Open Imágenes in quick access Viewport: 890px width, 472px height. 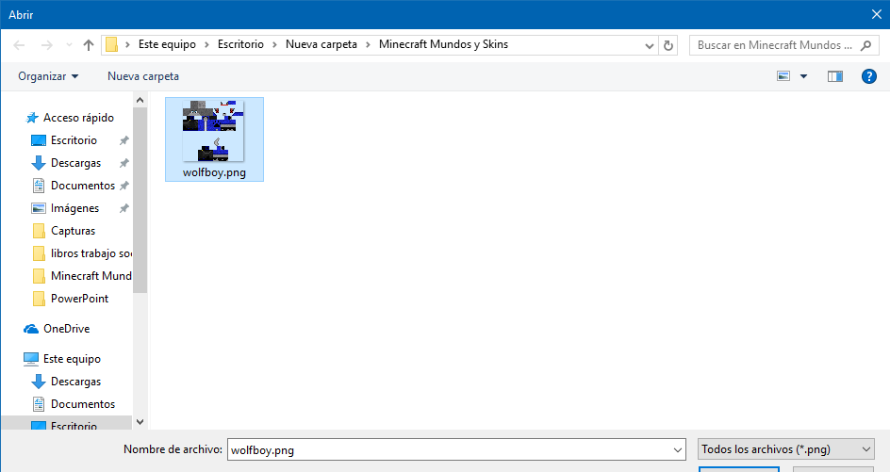[x=75, y=208]
